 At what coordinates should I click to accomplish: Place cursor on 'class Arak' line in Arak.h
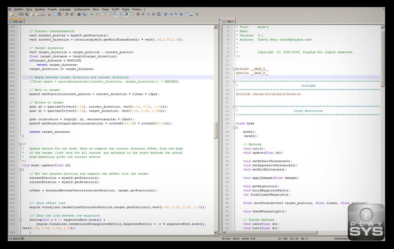coord(245,123)
